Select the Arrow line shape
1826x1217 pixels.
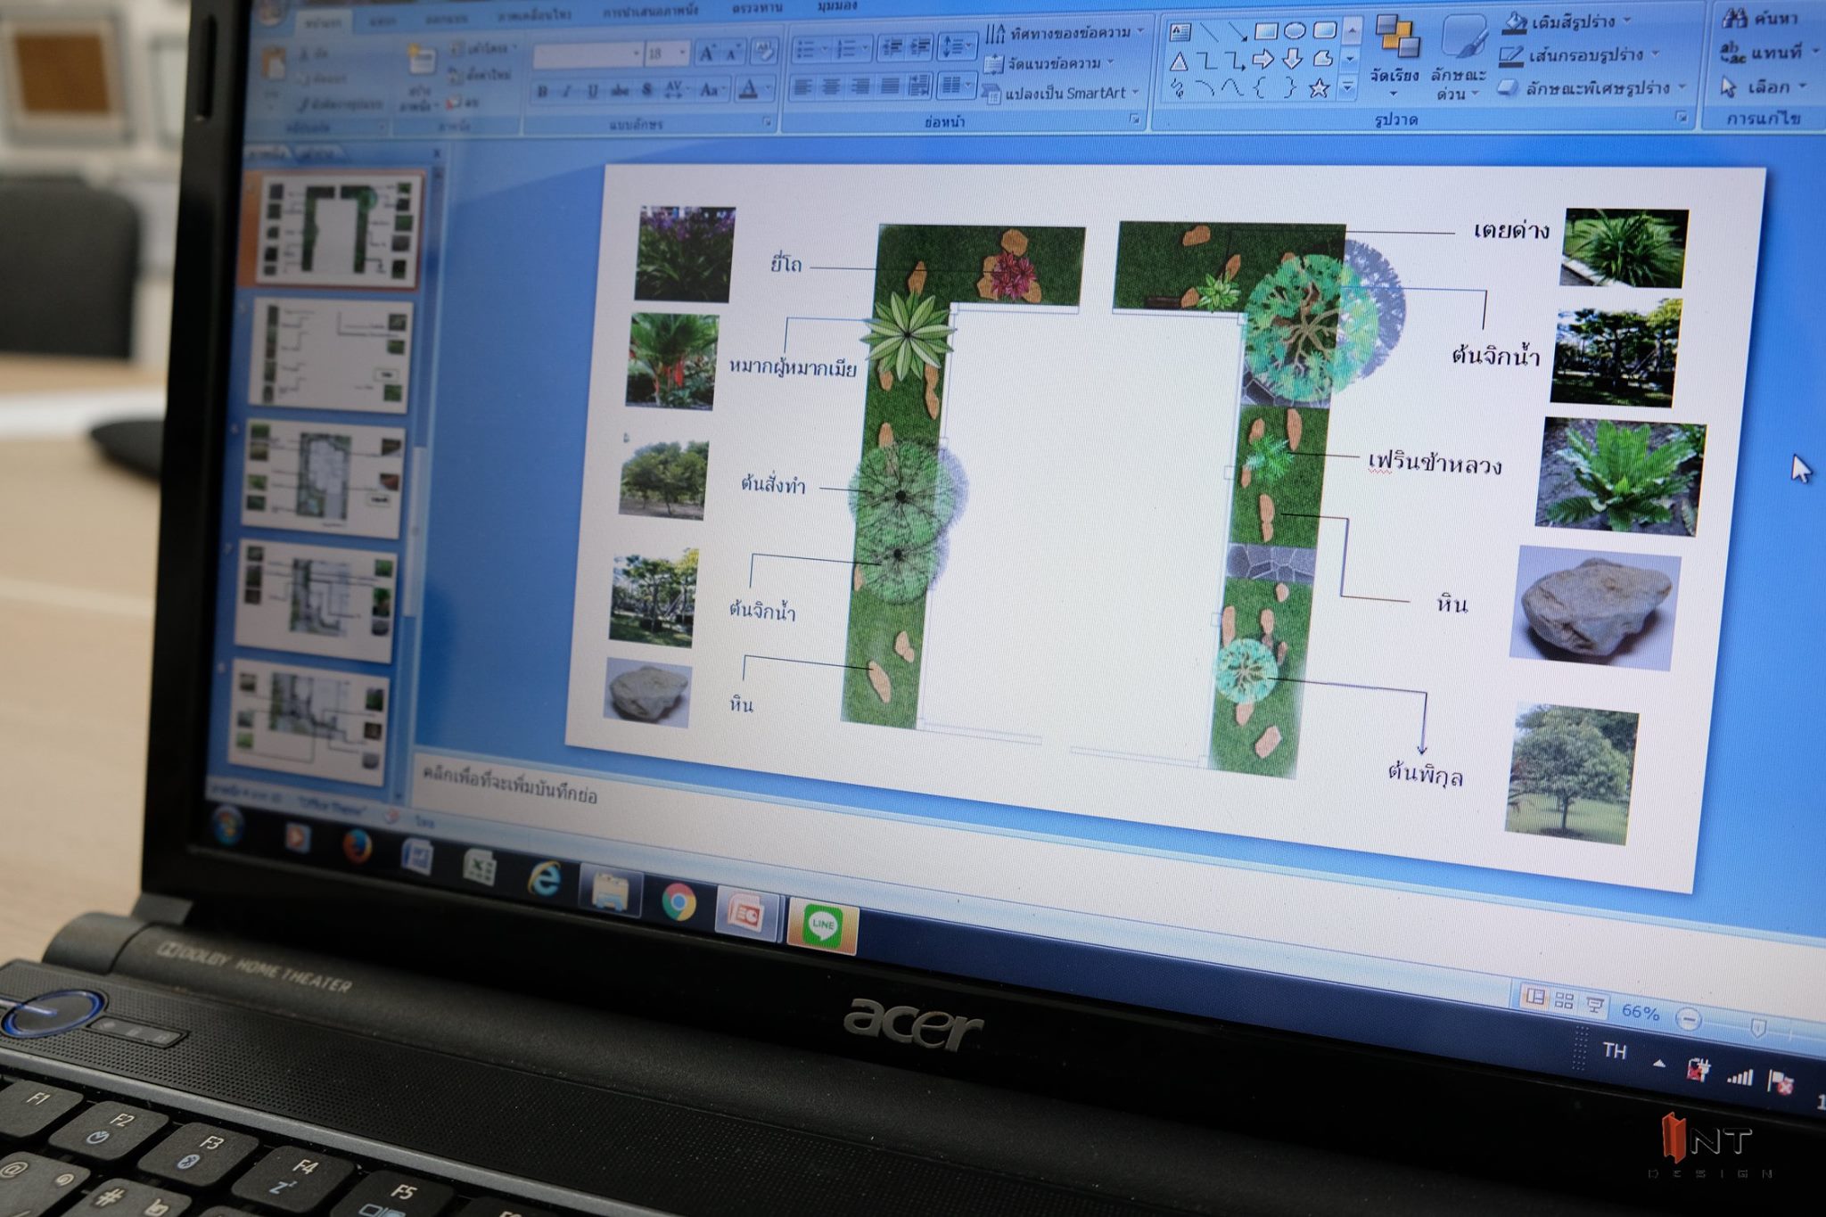pos(1238,32)
